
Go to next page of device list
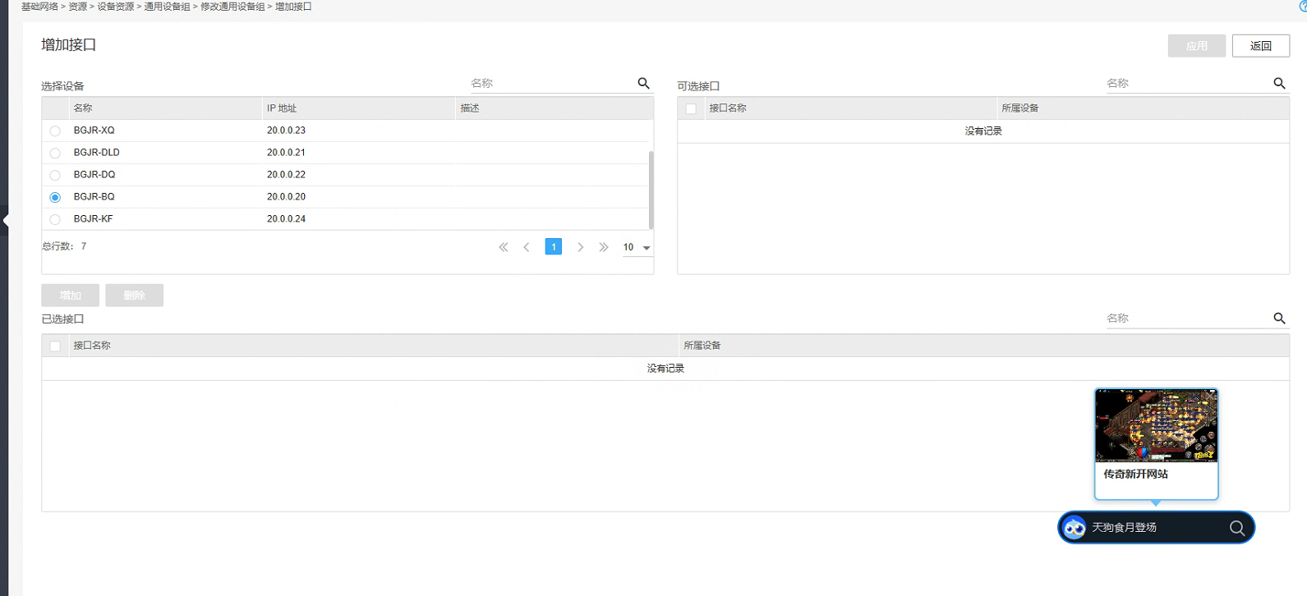[580, 247]
